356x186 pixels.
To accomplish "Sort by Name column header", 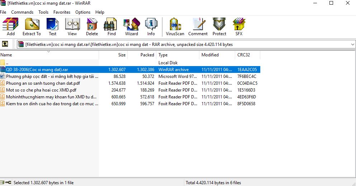I will pos(49,55).
